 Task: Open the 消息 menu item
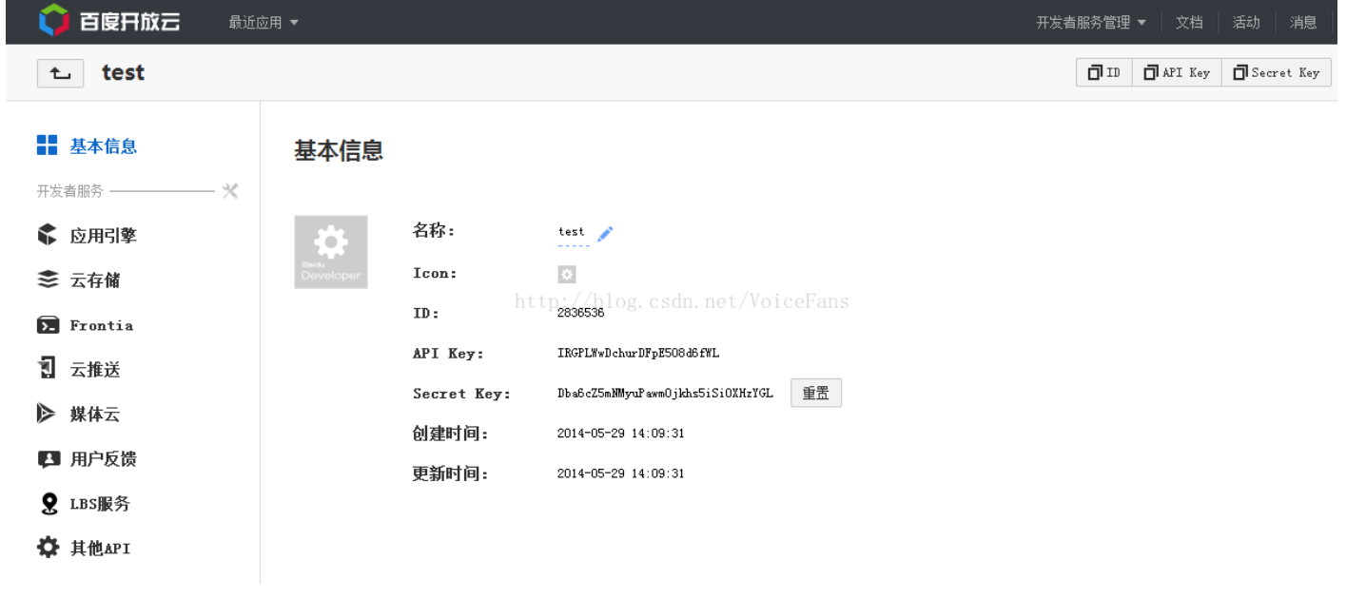pos(1303,22)
